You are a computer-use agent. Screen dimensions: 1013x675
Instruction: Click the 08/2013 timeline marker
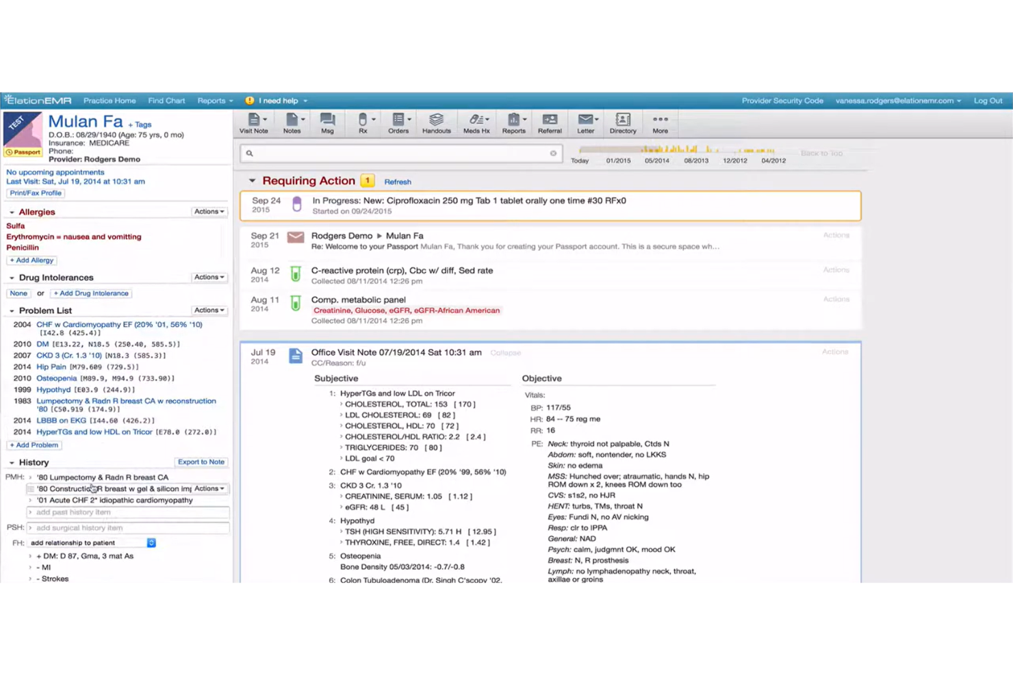(x=696, y=161)
